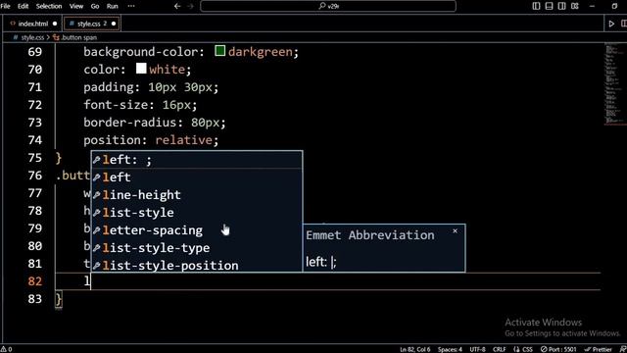
Task: Click the 'relative' value on line 74
Action: coord(183,139)
